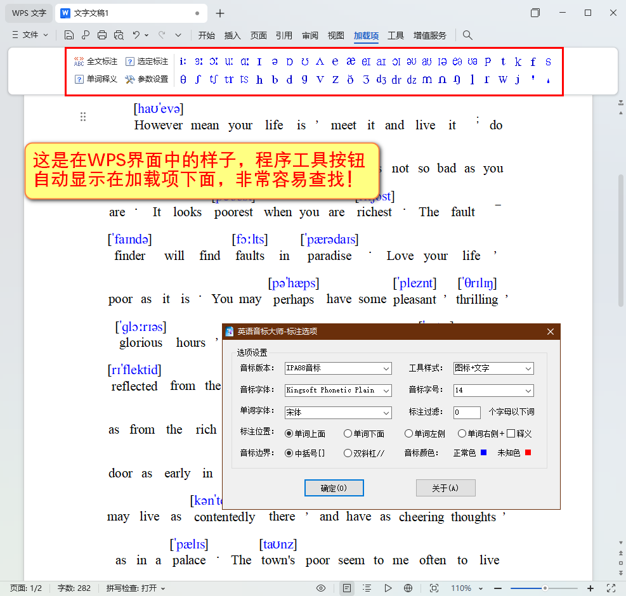Click the zoom in plus button

tap(590, 588)
